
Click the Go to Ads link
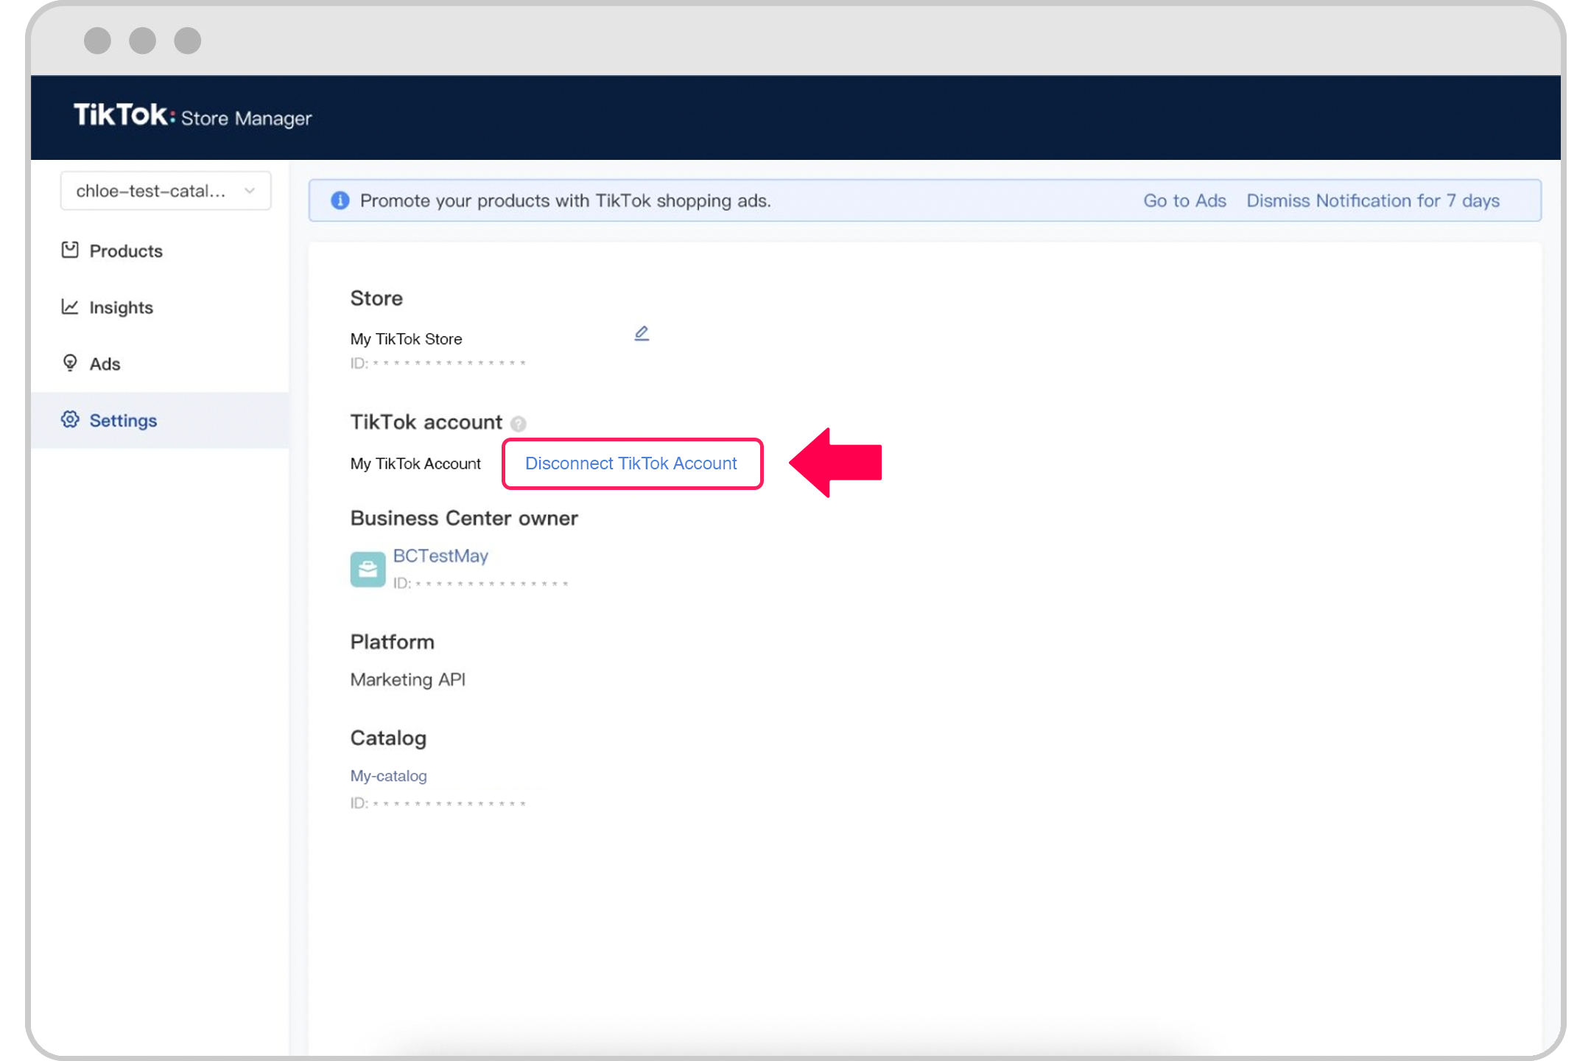click(1184, 200)
